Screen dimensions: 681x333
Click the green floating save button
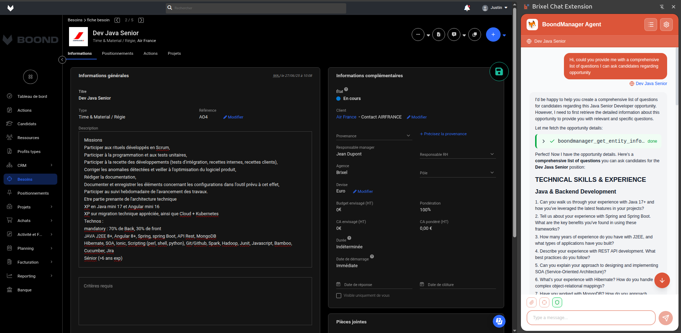pyautogui.click(x=499, y=72)
